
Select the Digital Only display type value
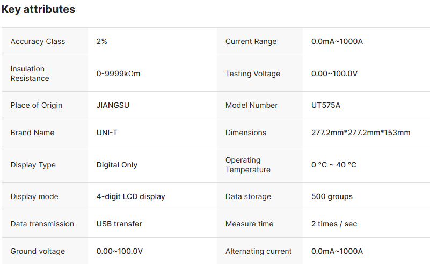pos(116,165)
